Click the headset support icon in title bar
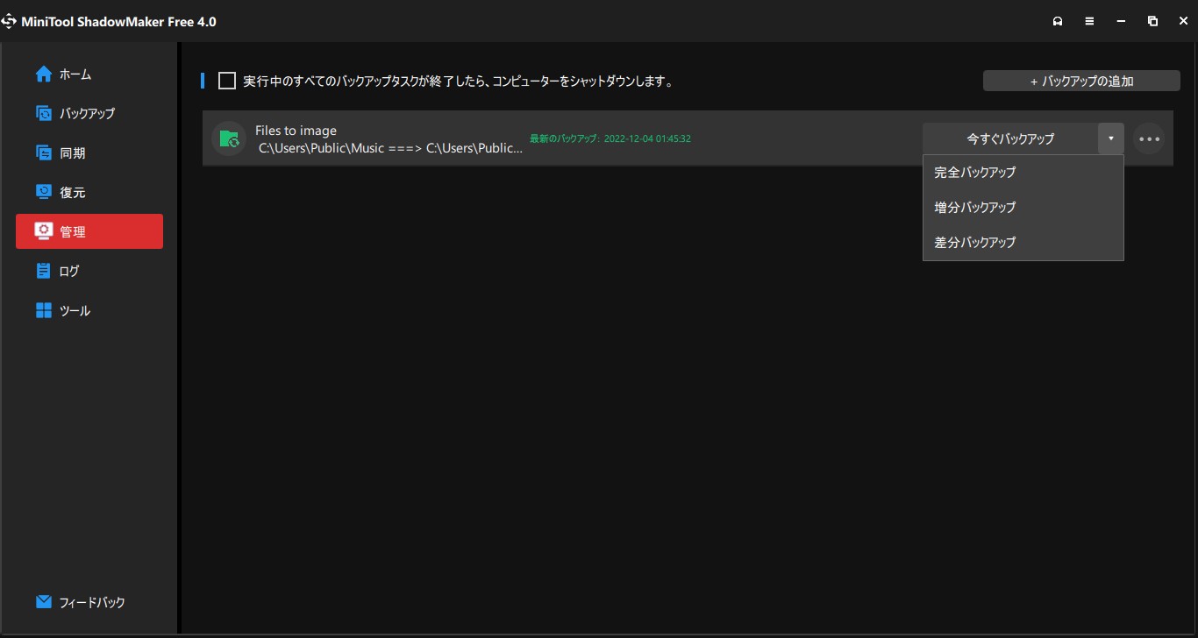 click(x=1058, y=21)
